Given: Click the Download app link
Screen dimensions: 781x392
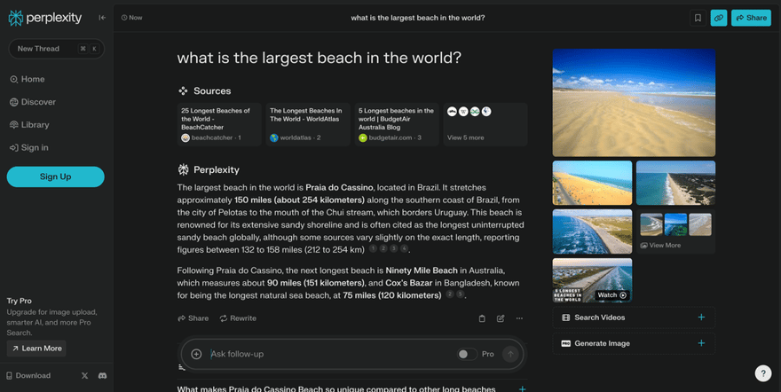Looking at the screenshot, I should click(x=28, y=375).
